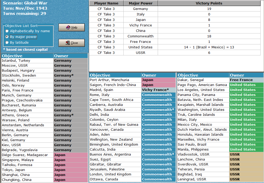Image resolution: width=264 pixels, height=183 pixels.
Task: Click the Player Name column header
Action: pos(106,3)
